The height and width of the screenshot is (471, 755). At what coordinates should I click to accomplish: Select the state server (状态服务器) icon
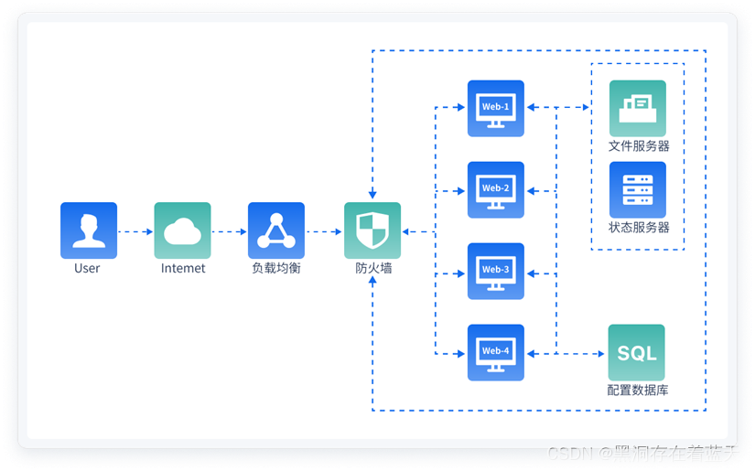[638, 189]
